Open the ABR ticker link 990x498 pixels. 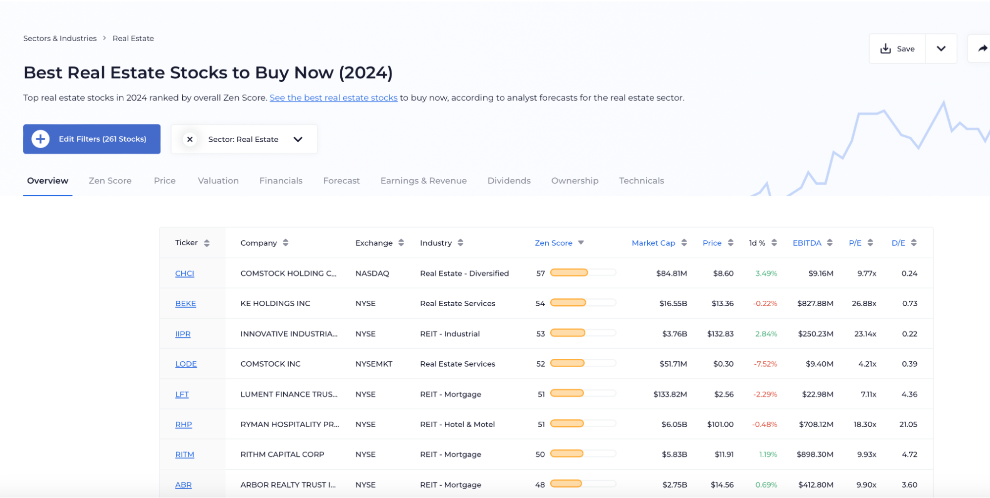tap(183, 485)
